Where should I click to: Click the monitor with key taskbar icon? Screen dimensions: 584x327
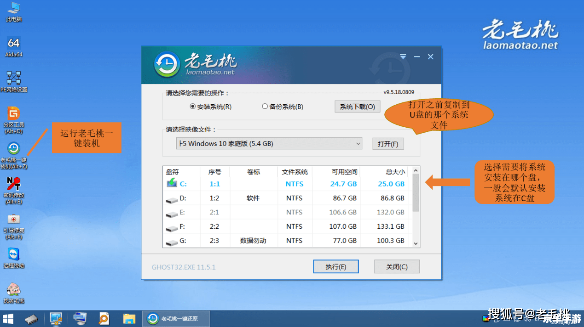pos(56,318)
